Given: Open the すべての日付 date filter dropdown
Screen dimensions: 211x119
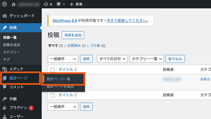Looking at the screenshot, I should [112, 59].
